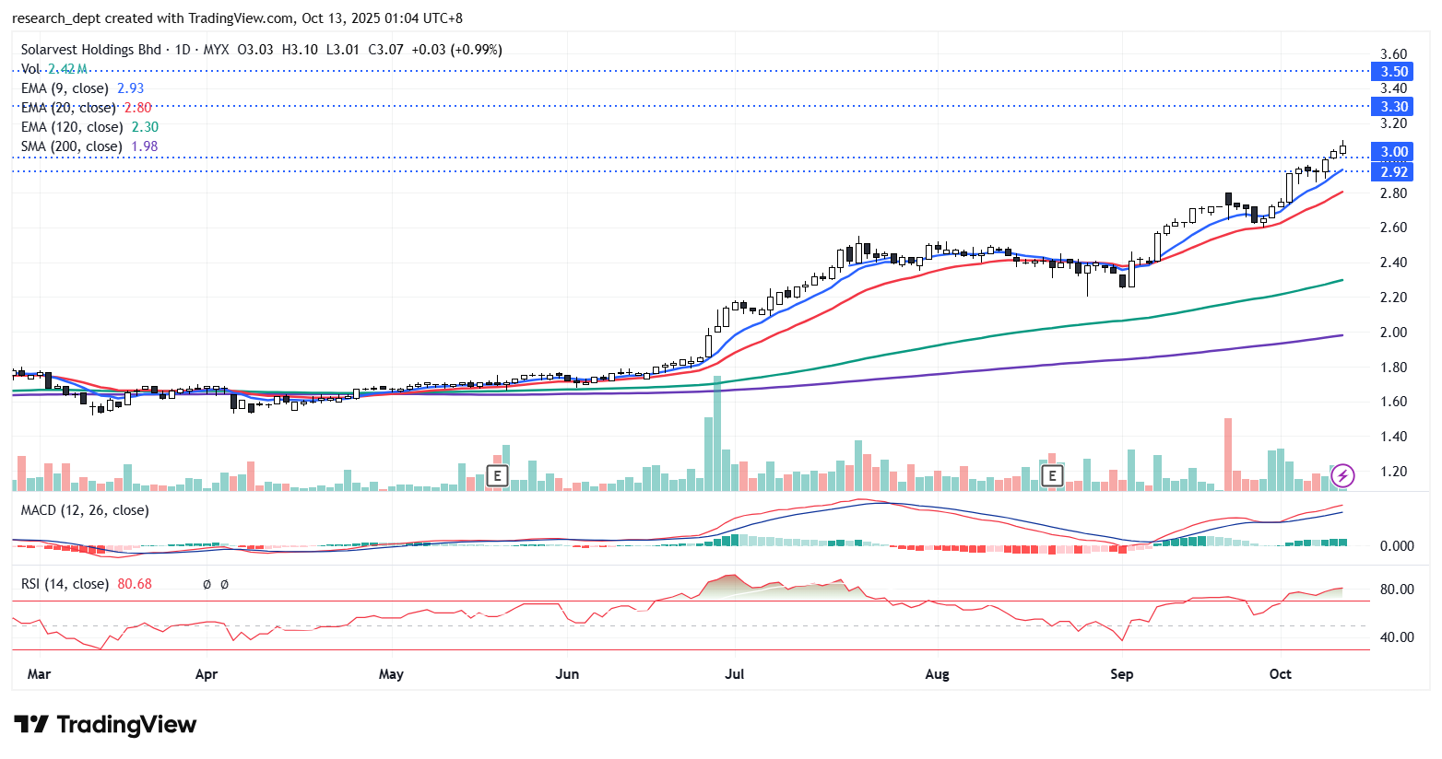
Task: Click the SMA (200, close) indicator legend
Action: (x=71, y=146)
